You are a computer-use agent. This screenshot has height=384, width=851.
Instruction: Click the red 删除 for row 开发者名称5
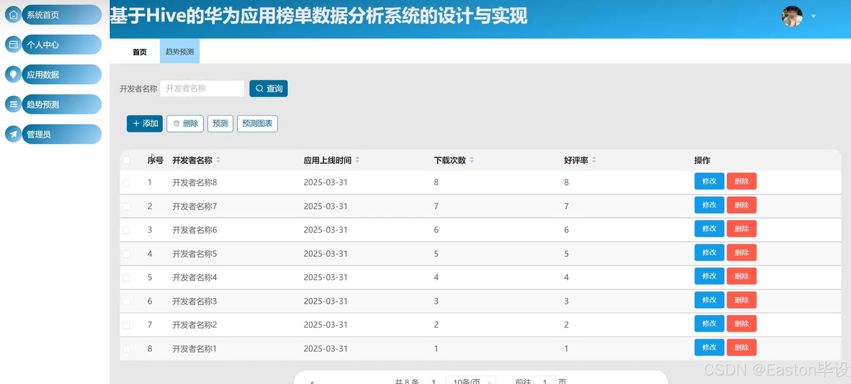(x=742, y=252)
